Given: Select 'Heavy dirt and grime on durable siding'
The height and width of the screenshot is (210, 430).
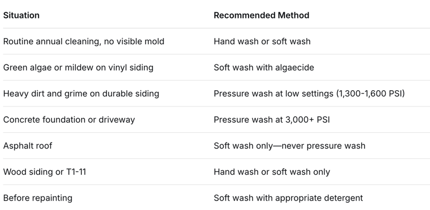Looking at the screenshot, I should 81,94.
